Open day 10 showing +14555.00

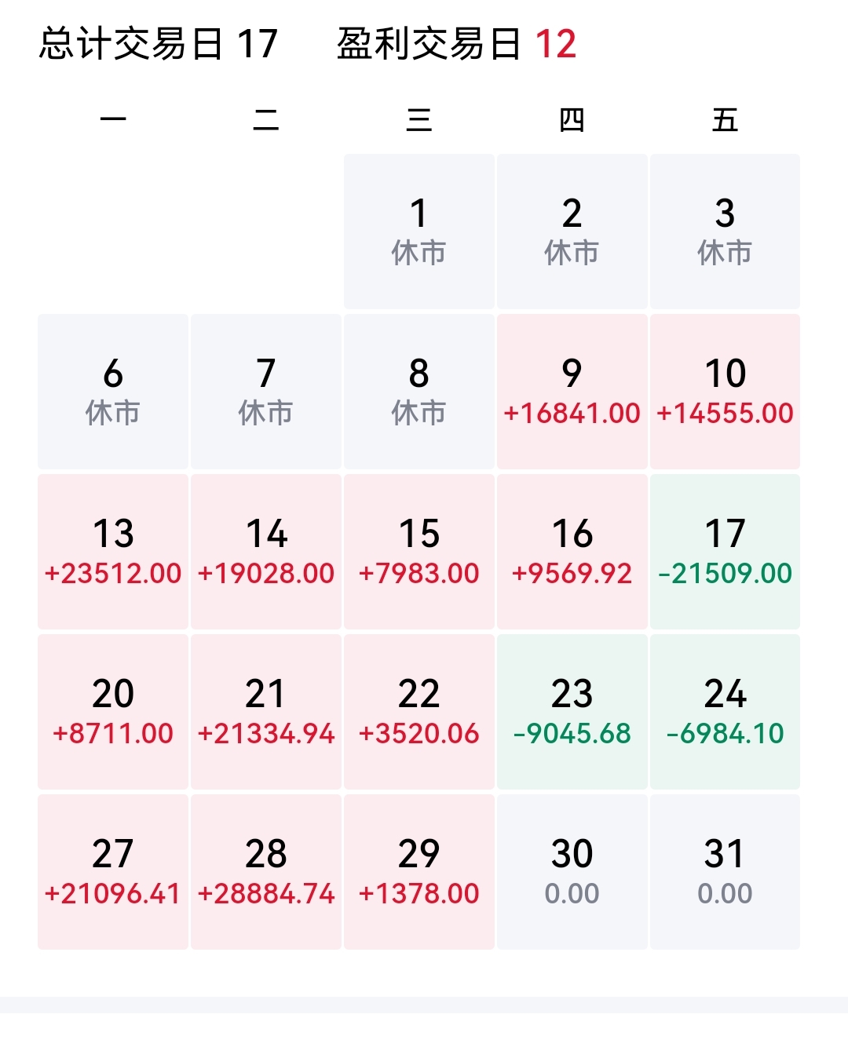[725, 392]
